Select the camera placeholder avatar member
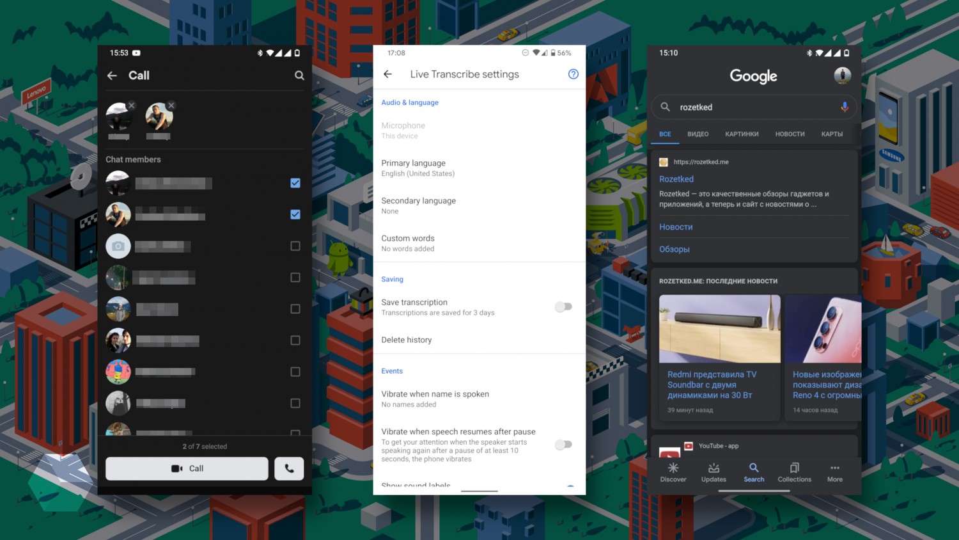This screenshot has height=540, width=959. (118, 246)
